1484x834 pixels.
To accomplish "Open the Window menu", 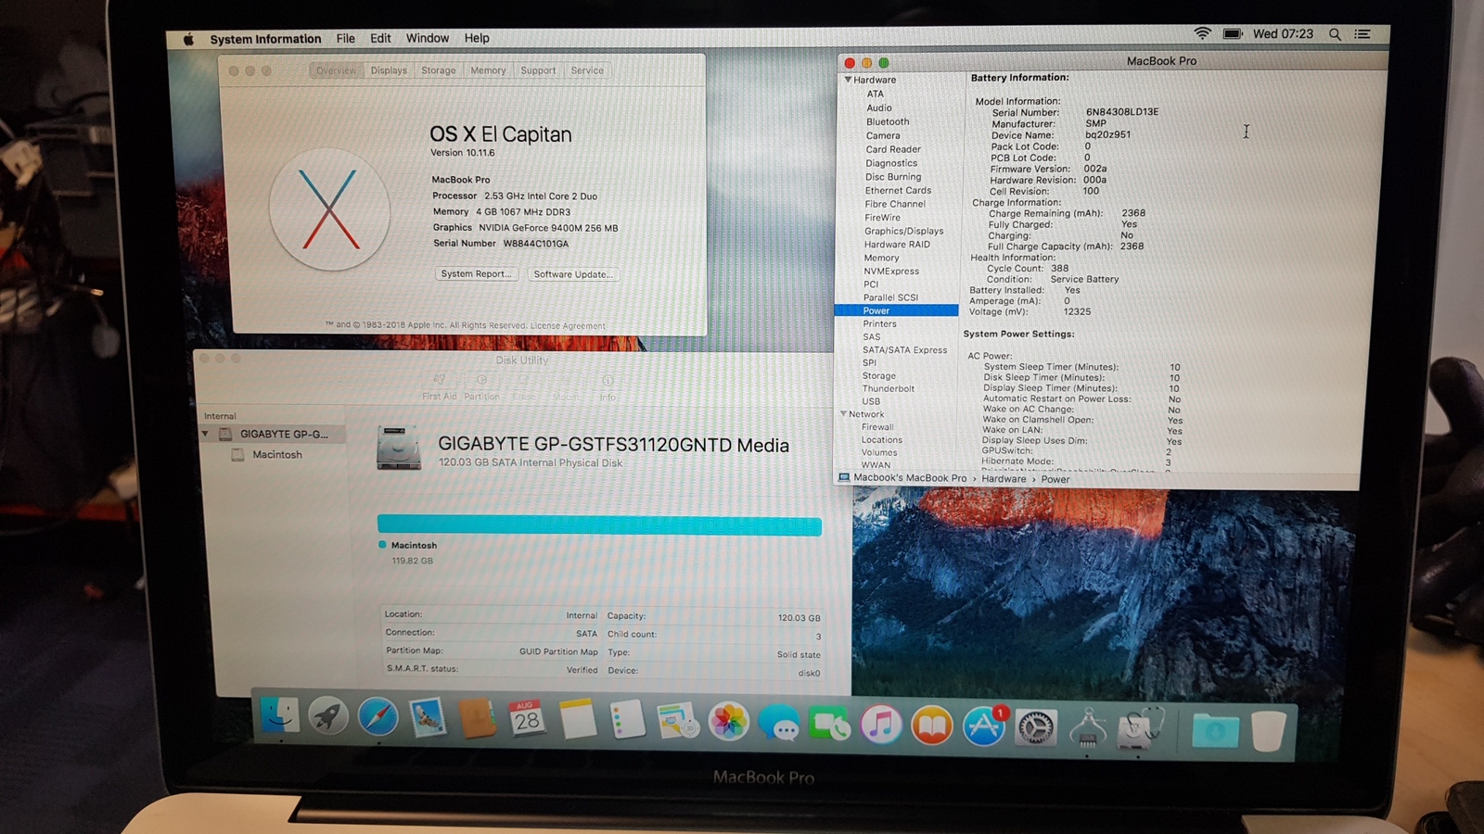I will [x=428, y=38].
